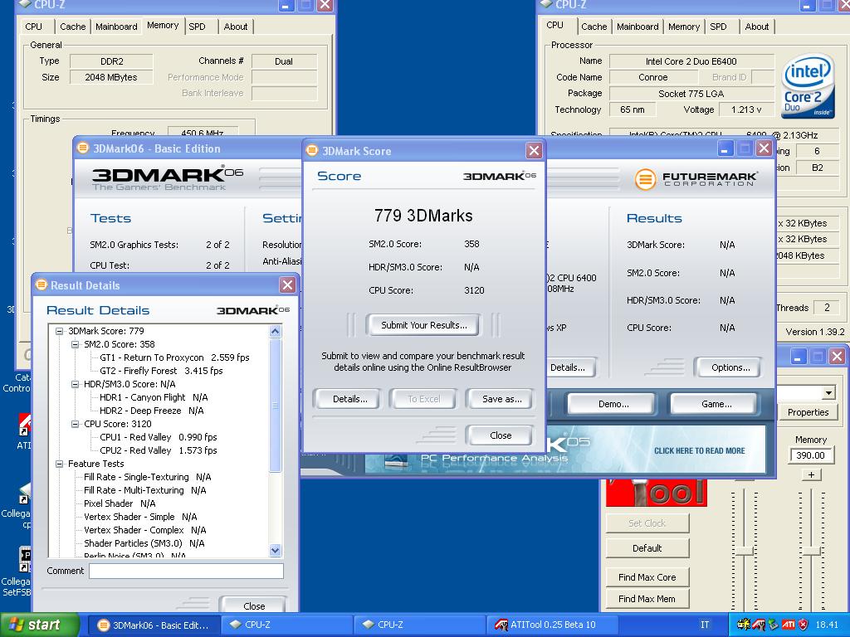This screenshot has width=850, height=637.
Task: Click the ATITool memory clock slider handle
Action: coord(812,551)
